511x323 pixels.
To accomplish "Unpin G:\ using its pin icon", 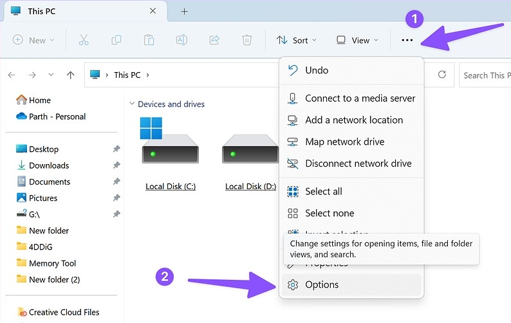I will coord(116,214).
